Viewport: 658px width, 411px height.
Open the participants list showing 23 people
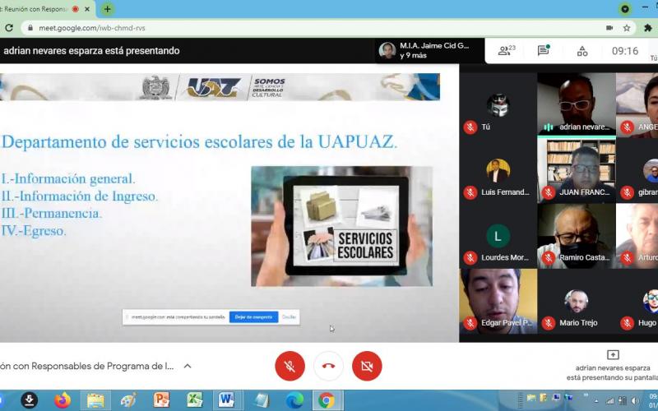(x=507, y=51)
